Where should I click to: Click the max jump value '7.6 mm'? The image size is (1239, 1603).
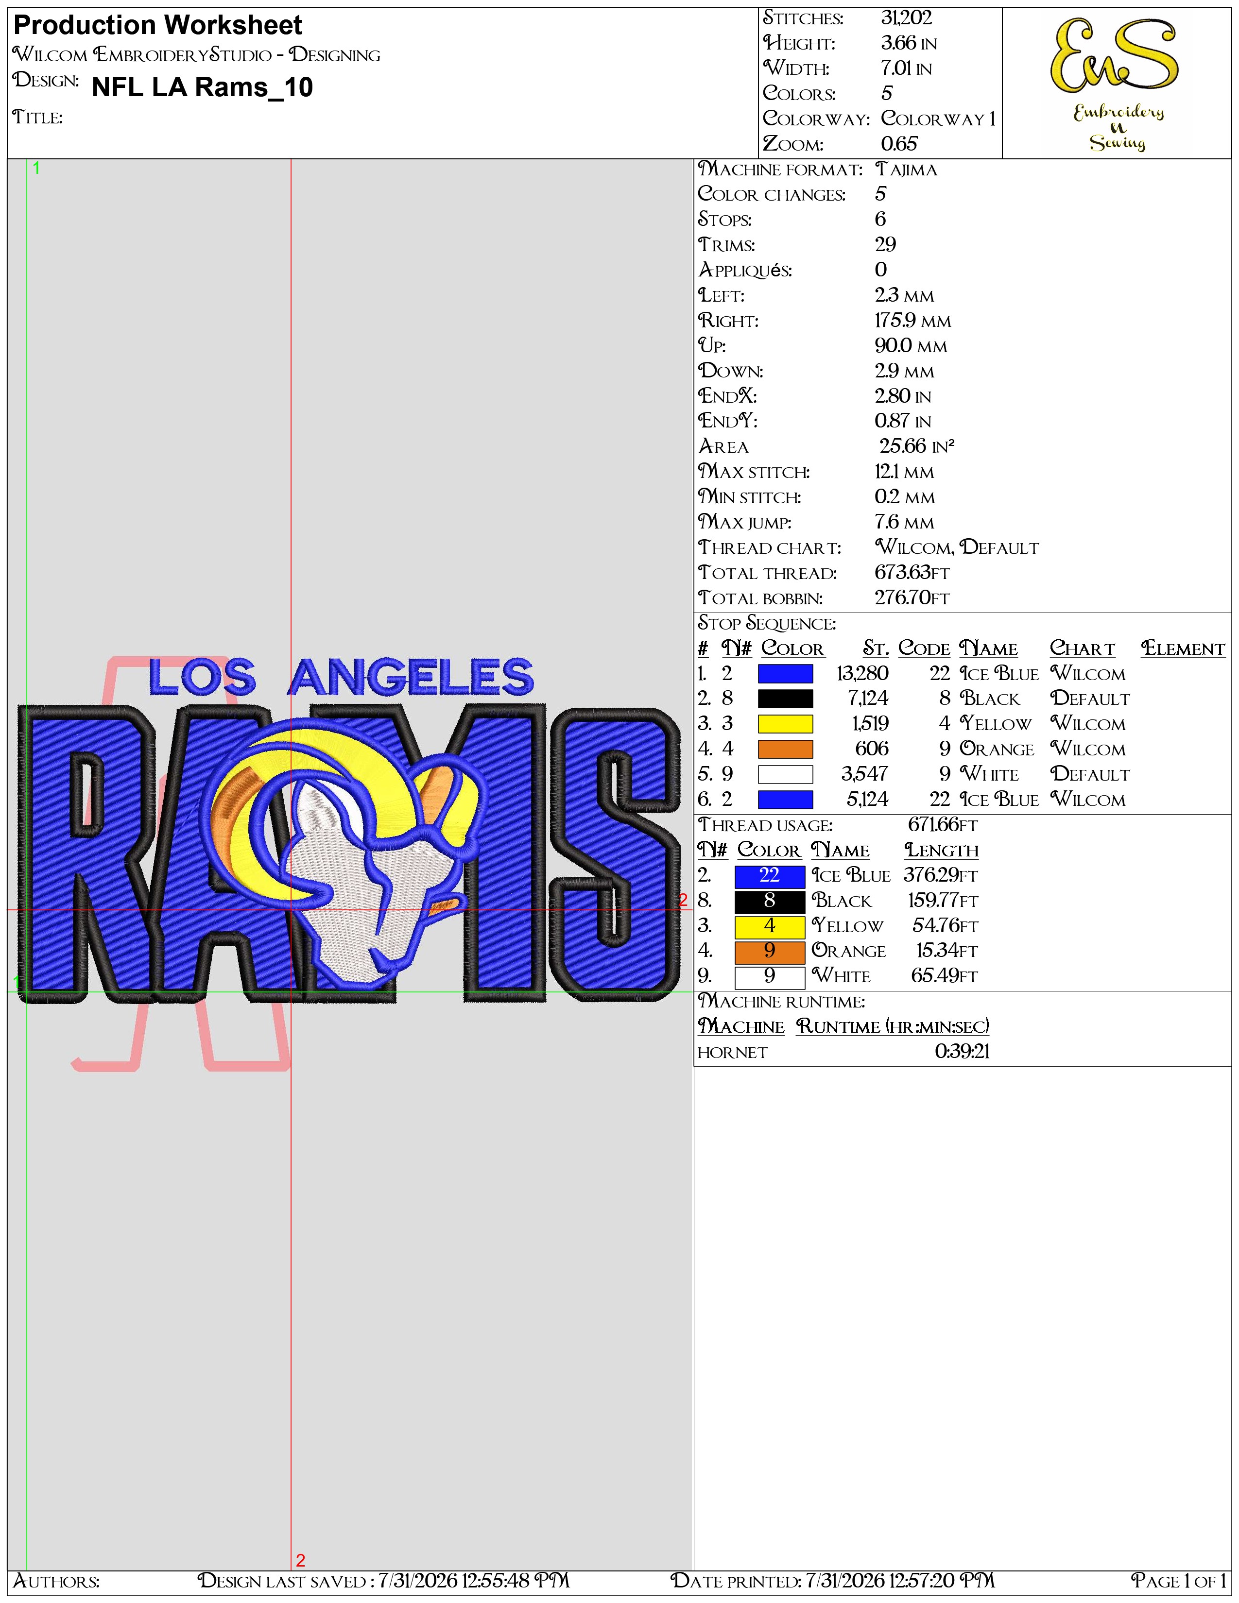[904, 523]
